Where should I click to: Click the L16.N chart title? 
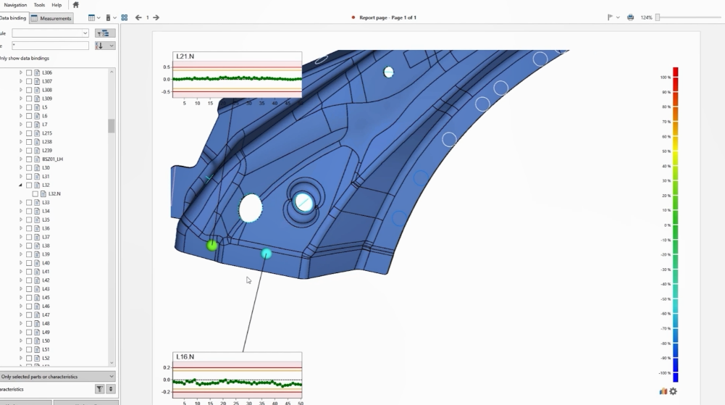click(x=185, y=356)
